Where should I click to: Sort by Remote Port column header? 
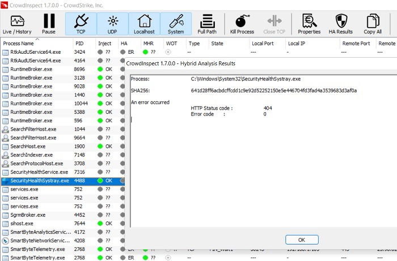(357, 44)
